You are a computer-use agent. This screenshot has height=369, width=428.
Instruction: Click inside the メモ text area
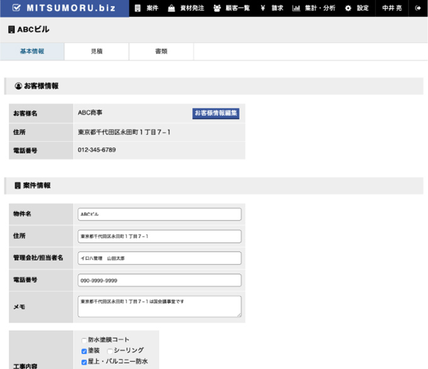159,307
